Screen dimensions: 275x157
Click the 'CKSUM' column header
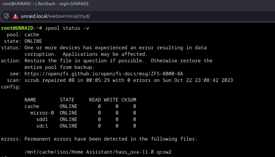129,100
